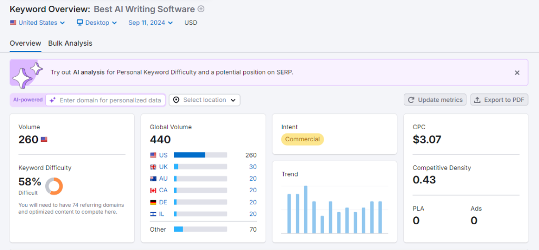Click the 0.43 Competitive Density value
Screen dimensions: 539x250
(424, 180)
